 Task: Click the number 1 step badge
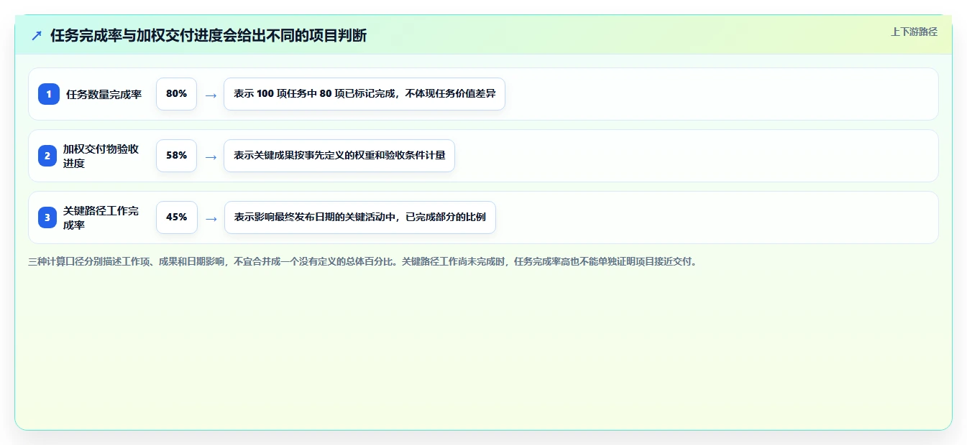pyautogui.click(x=49, y=94)
